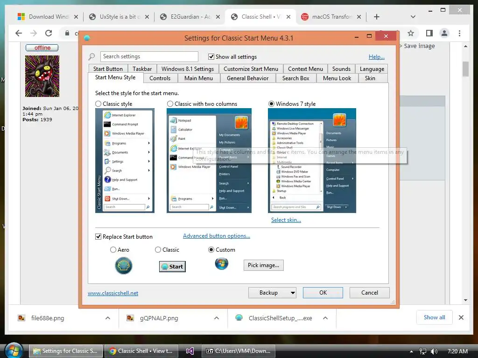Click the Cancel button

tap(370, 293)
